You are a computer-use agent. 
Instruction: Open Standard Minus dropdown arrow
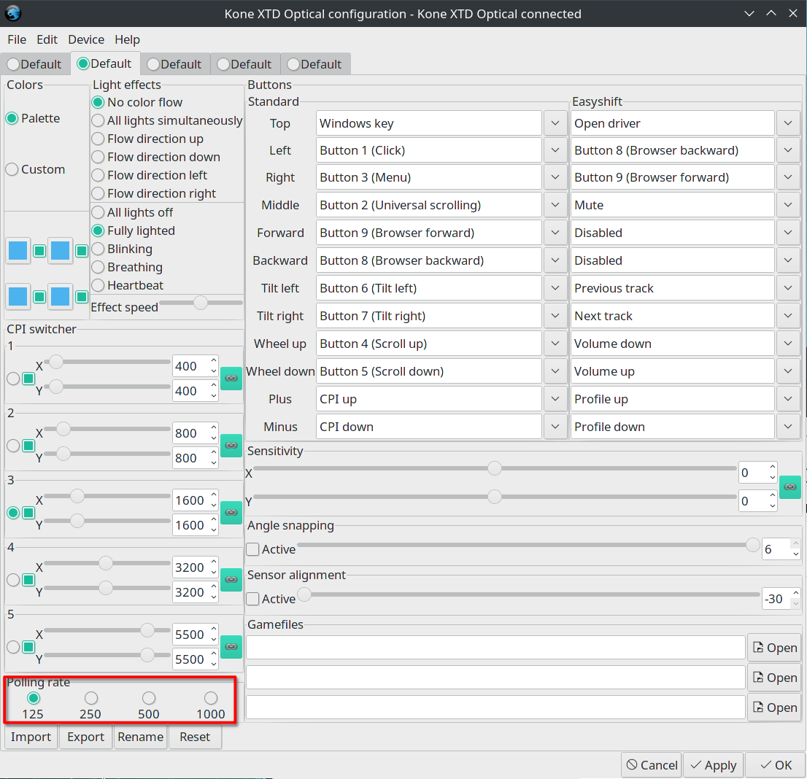(555, 427)
